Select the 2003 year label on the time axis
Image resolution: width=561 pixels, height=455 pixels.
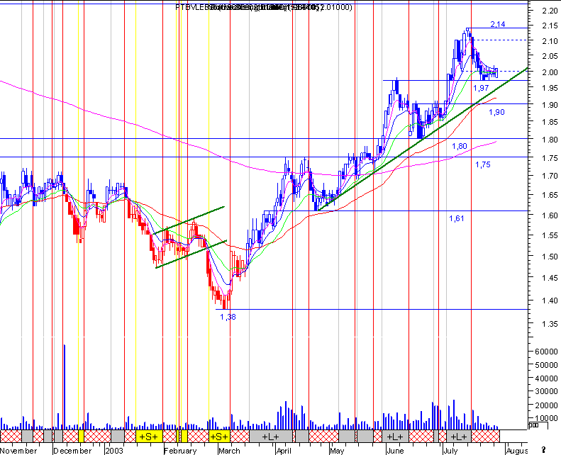click(x=114, y=451)
